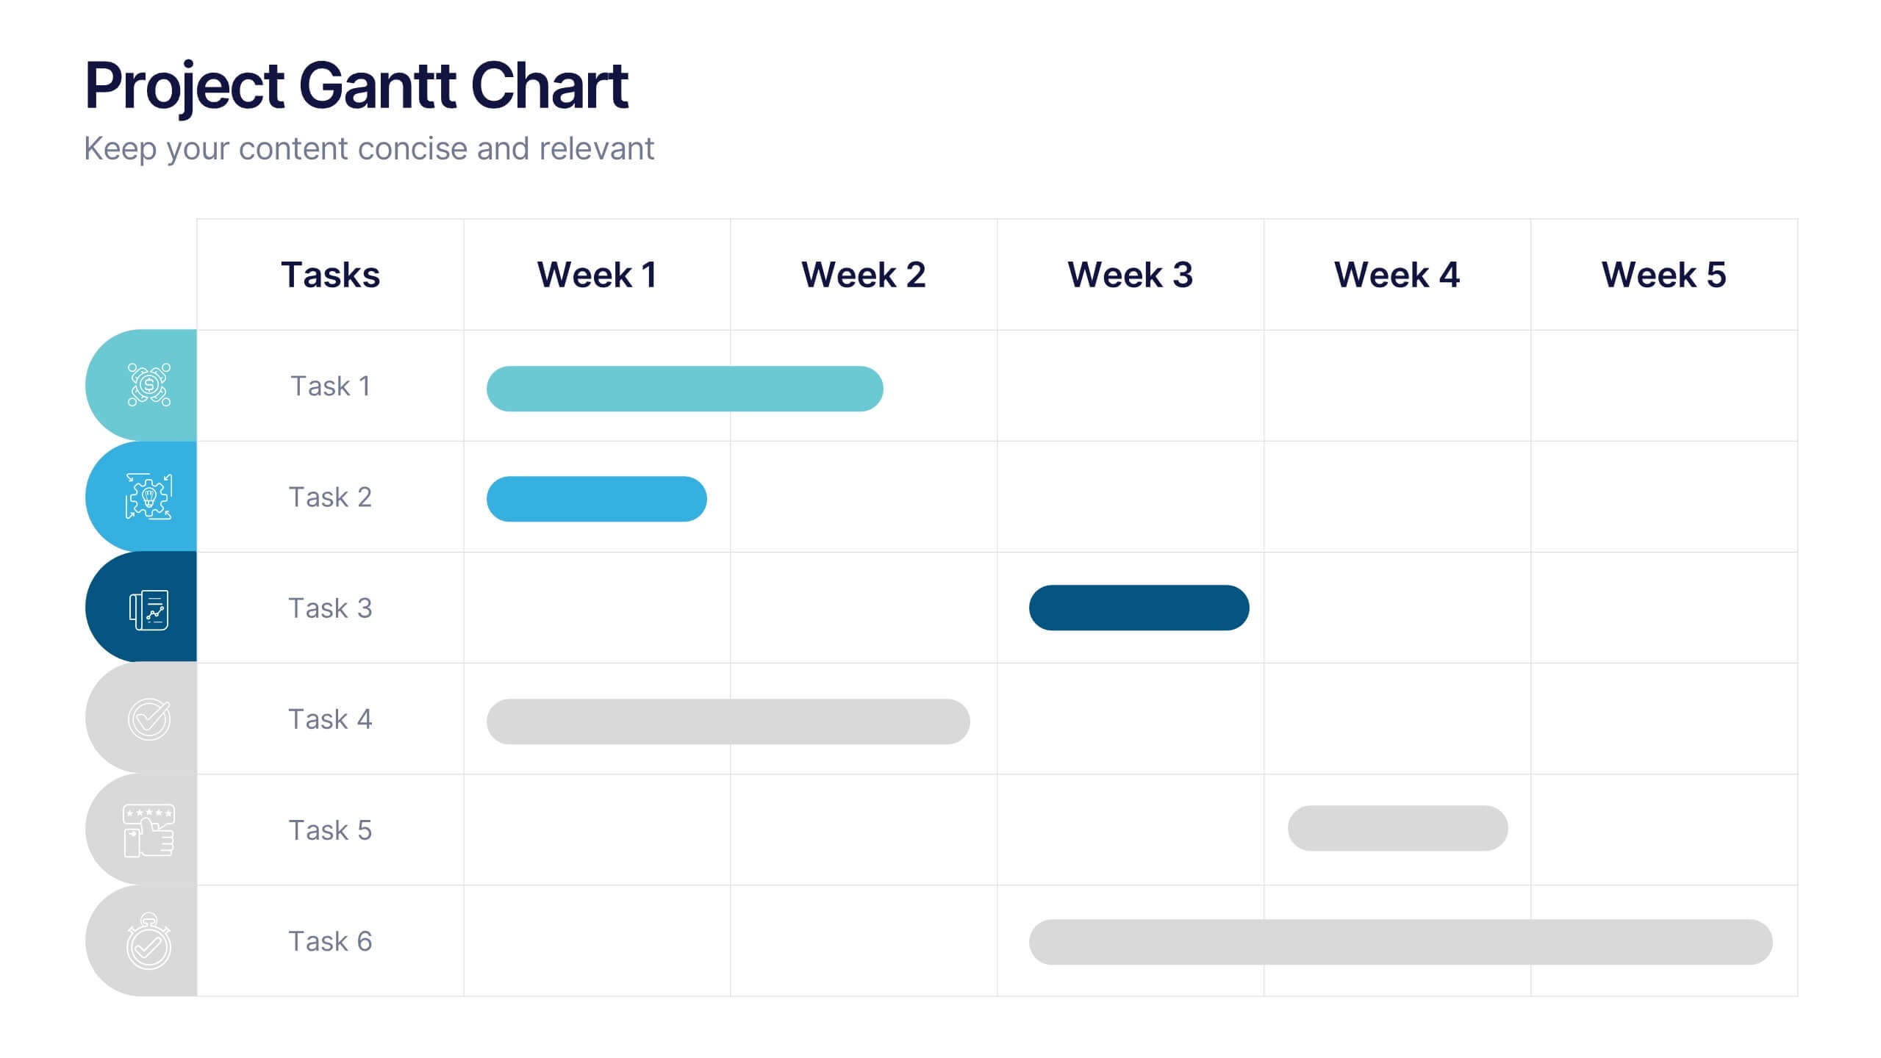Click the dark navy Task 3 bar
The width and height of the screenshot is (1881, 1058).
(1139, 608)
